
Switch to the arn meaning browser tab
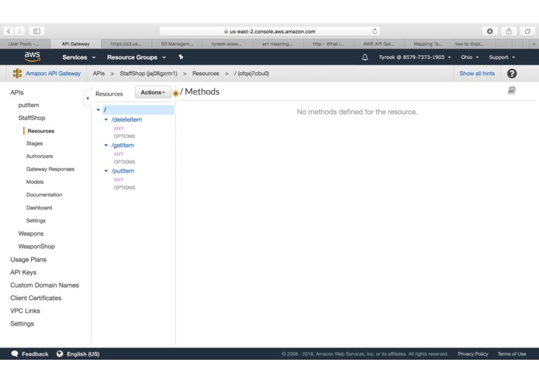pyautogui.click(x=278, y=44)
